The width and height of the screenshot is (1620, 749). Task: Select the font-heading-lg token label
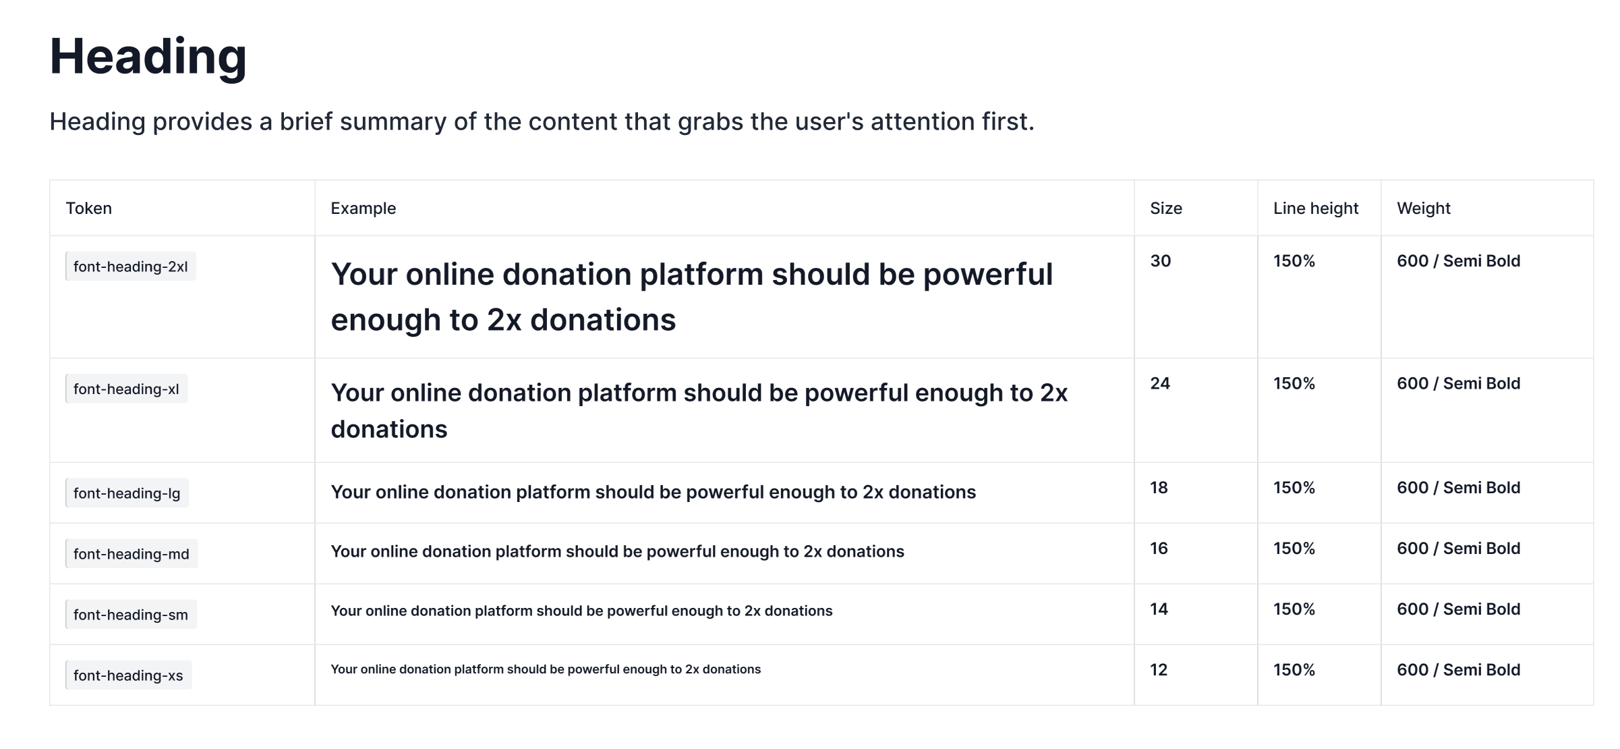pos(127,493)
